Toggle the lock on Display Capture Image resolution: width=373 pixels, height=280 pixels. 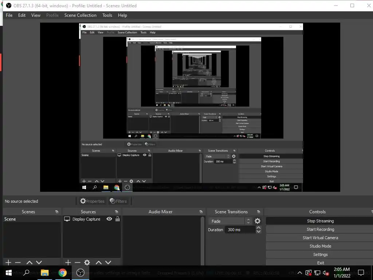[x=118, y=219]
